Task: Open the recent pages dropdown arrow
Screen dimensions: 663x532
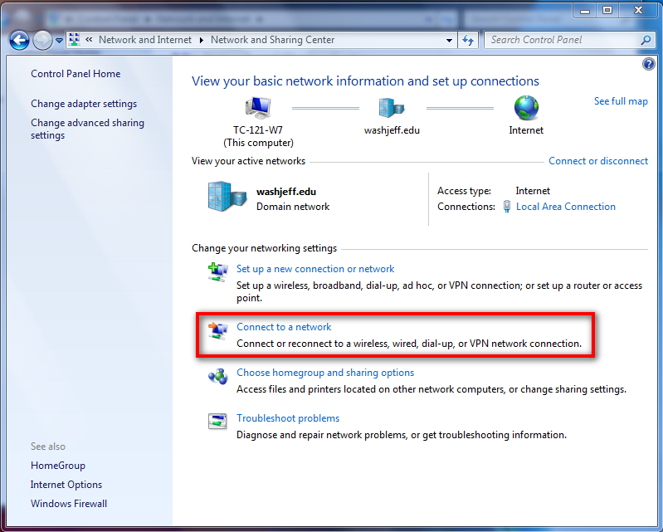Action: [59, 41]
